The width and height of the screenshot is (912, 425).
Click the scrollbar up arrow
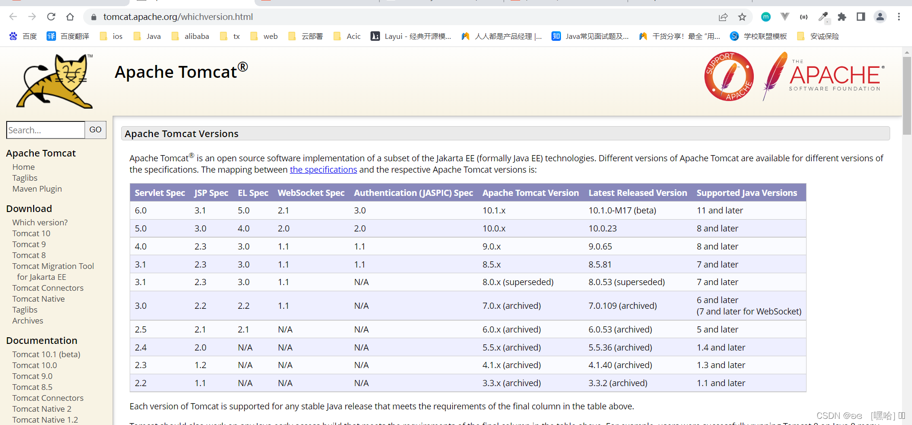coord(907,52)
